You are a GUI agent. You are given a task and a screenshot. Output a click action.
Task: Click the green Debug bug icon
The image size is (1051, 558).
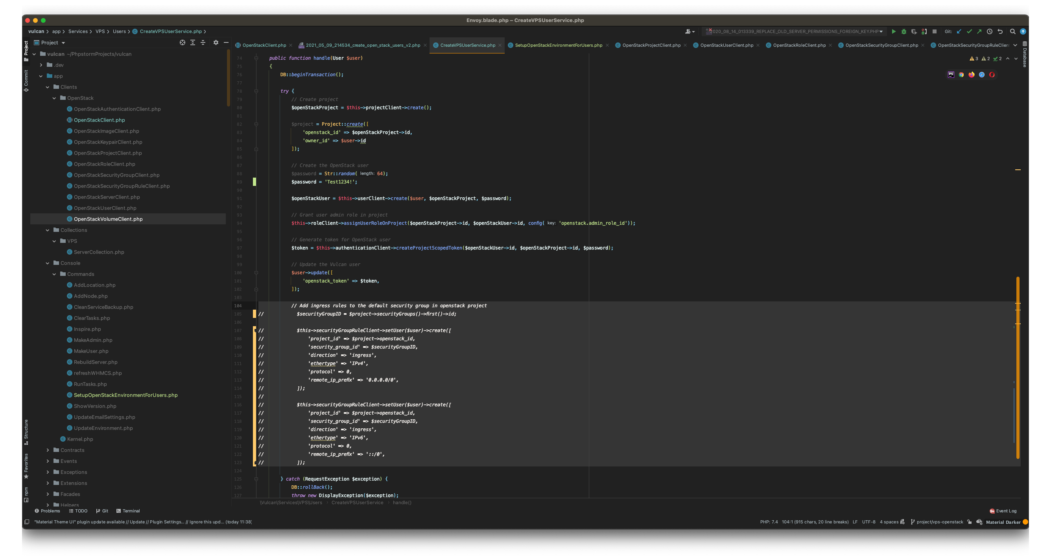[x=904, y=31]
